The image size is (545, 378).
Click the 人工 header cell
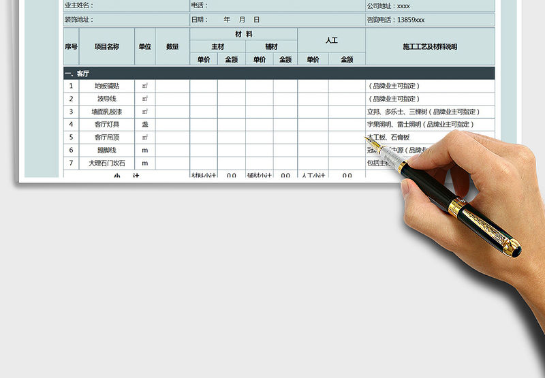(331, 40)
